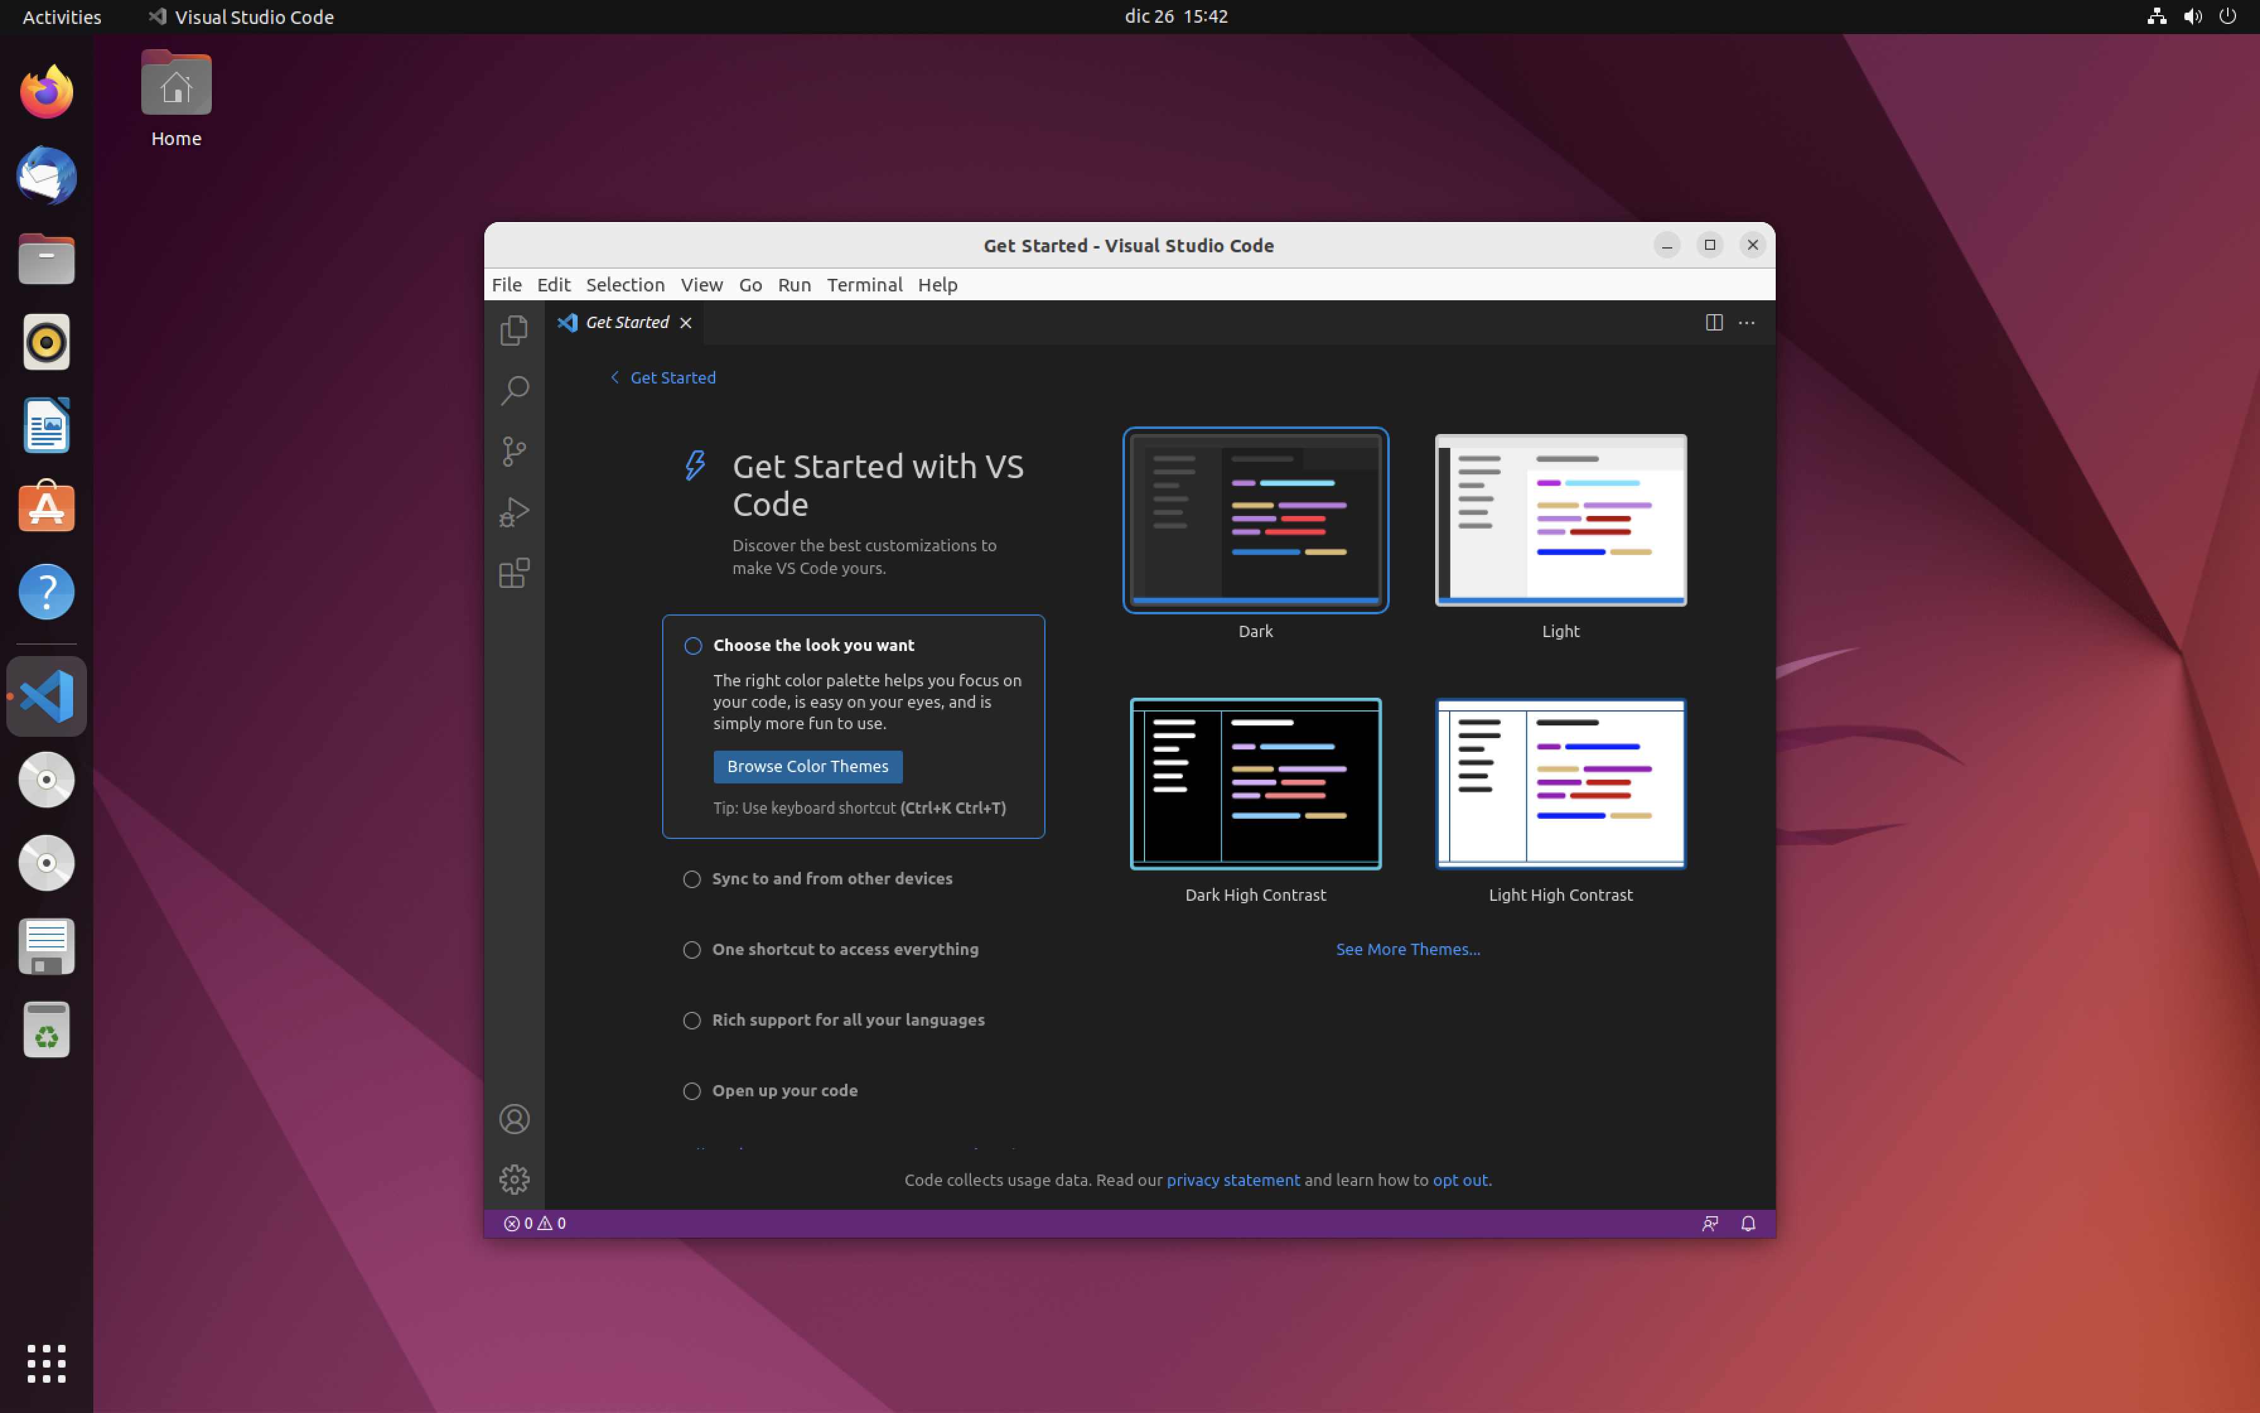Open the Go menu

750,285
